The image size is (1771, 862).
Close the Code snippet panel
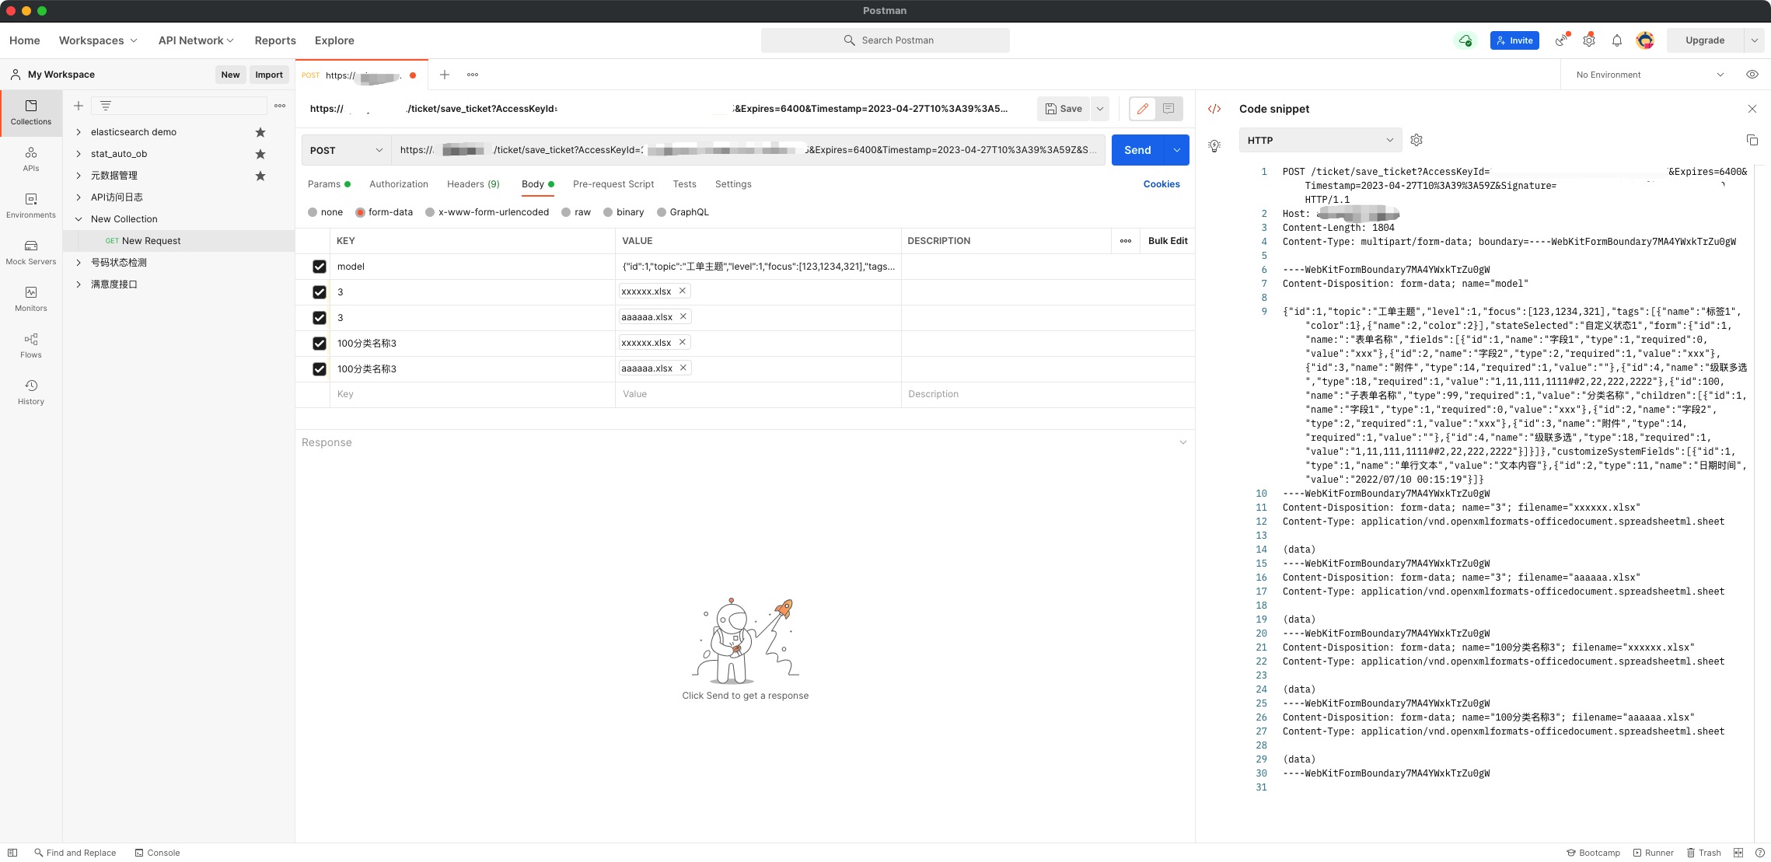point(1752,109)
